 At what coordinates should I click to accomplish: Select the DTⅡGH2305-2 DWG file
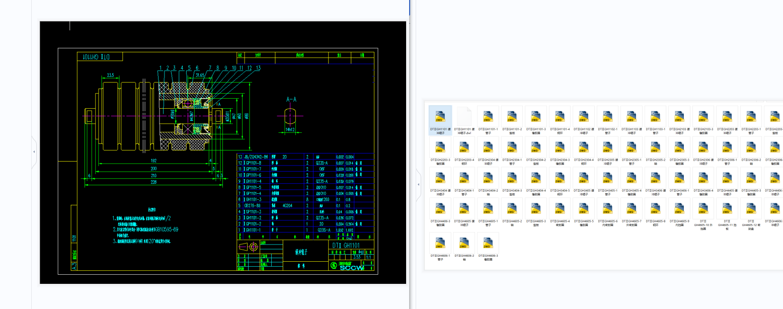pos(656,151)
